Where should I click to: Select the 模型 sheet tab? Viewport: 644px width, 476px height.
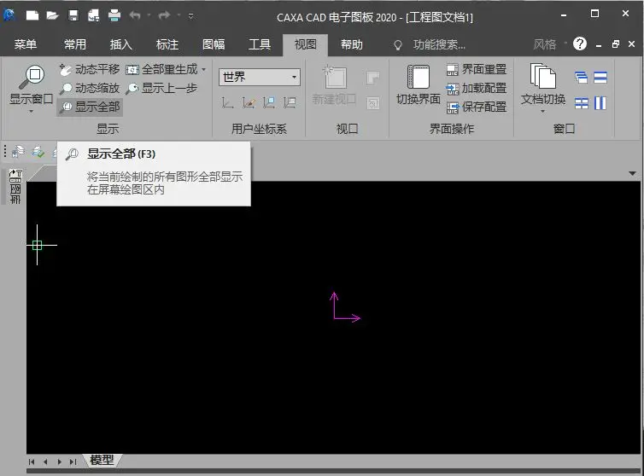click(102, 460)
